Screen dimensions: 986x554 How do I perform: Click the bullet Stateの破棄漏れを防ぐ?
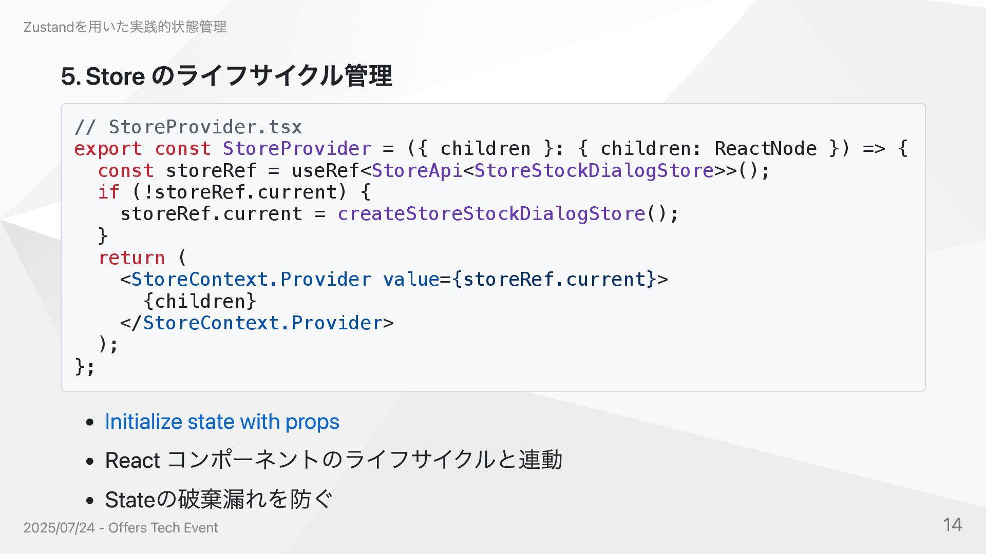(219, 500)
